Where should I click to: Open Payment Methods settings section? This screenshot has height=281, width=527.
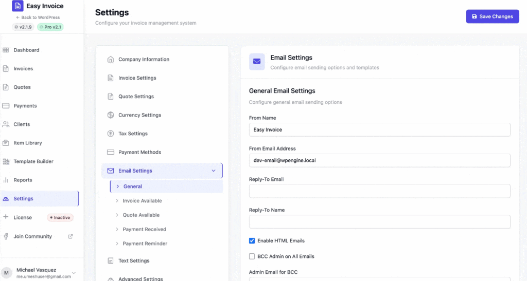(x=139, y=152)
